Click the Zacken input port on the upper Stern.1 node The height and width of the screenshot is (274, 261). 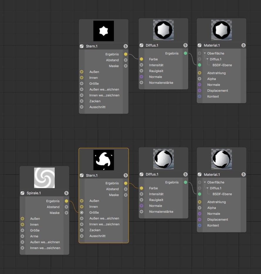coord(82,101)
